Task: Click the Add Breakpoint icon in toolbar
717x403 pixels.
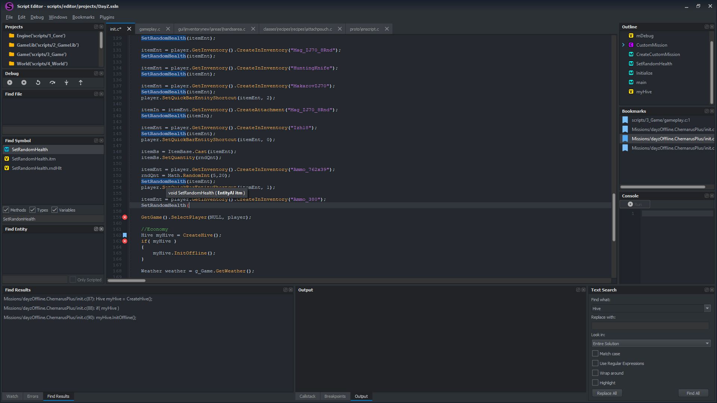Action: click(66, 82)
